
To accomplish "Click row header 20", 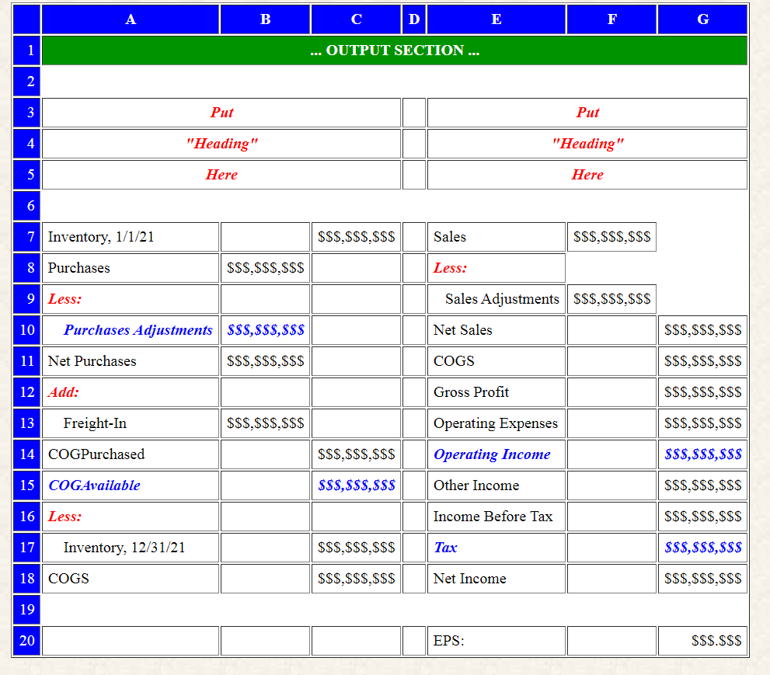I will coord(26,640).
